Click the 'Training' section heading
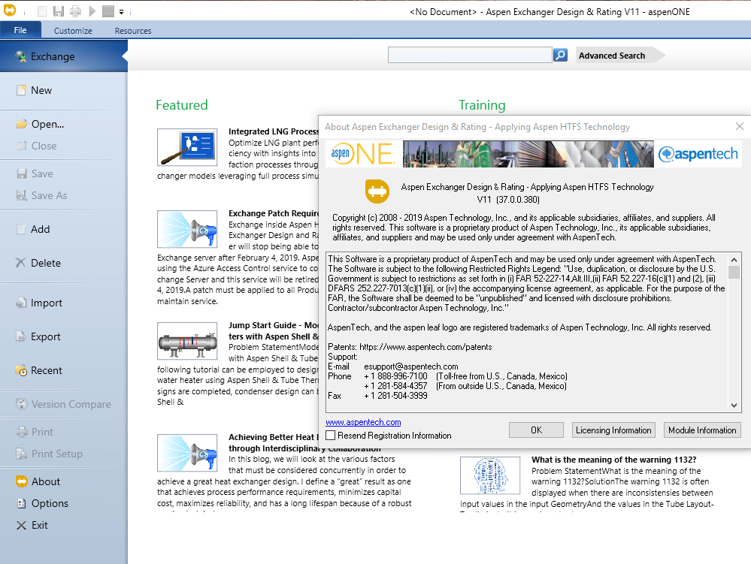 click(482, 104)
